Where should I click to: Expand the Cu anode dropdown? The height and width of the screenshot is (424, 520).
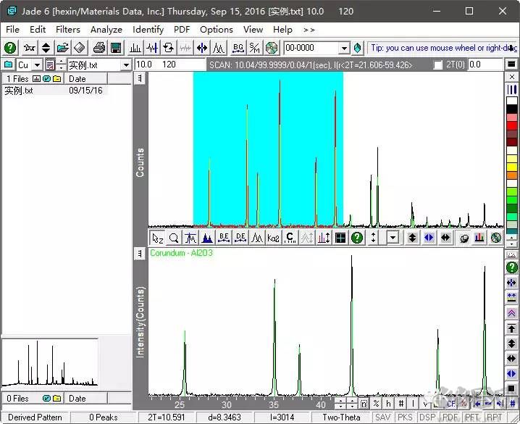pyautogui.click(x=37, y=65)
